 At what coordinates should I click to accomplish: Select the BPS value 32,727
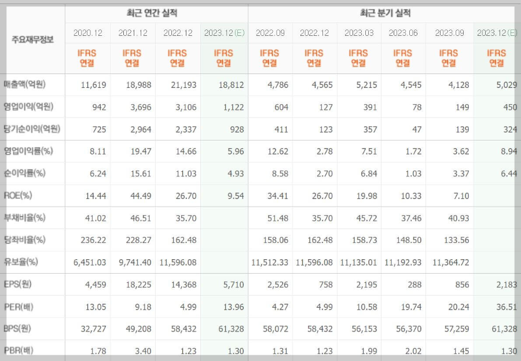(94, 329)
